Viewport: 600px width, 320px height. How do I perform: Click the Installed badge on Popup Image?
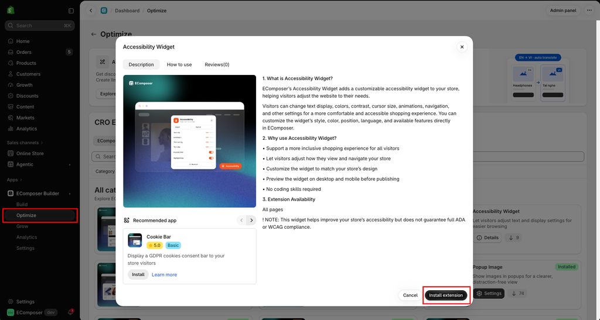click(567, 267)
